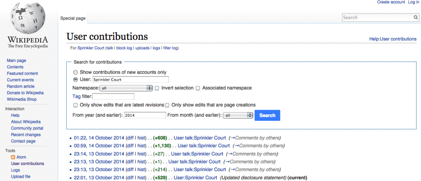
Task: Click the Wikipedia globe logo
Action: [x=27, y=20]
